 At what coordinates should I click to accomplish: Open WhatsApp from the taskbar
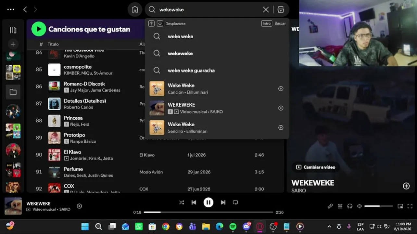(x=139, y=227)
